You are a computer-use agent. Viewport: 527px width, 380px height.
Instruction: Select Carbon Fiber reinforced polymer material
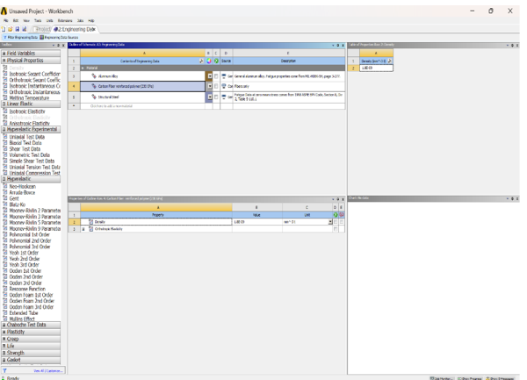pyautogui.click(x=142, y=86)
